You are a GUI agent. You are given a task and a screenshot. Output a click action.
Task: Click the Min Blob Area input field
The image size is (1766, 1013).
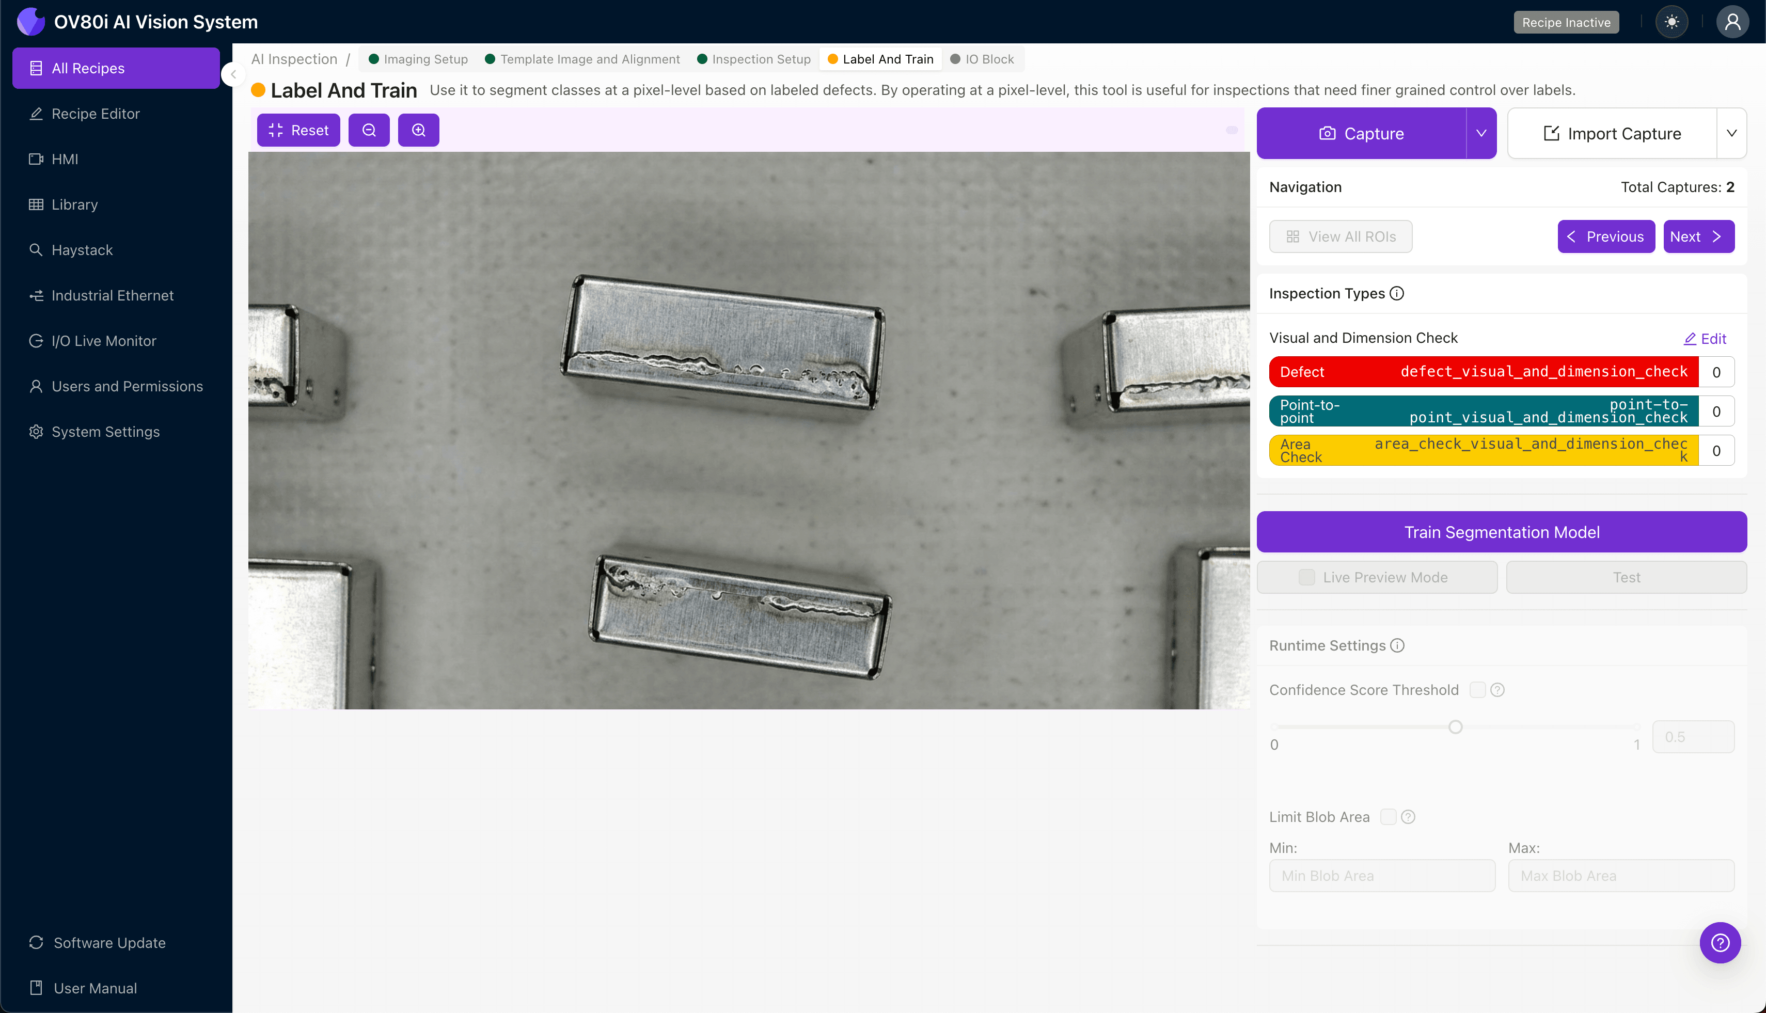[x=1381, y=875]
